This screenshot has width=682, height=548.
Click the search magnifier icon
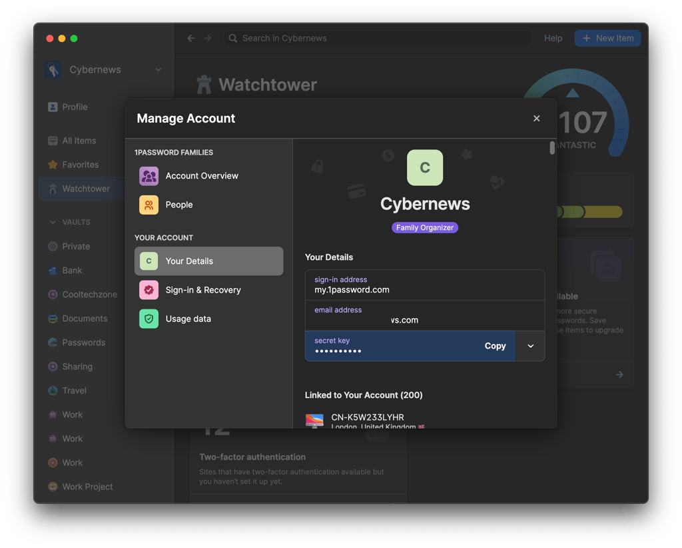[233, 38]
